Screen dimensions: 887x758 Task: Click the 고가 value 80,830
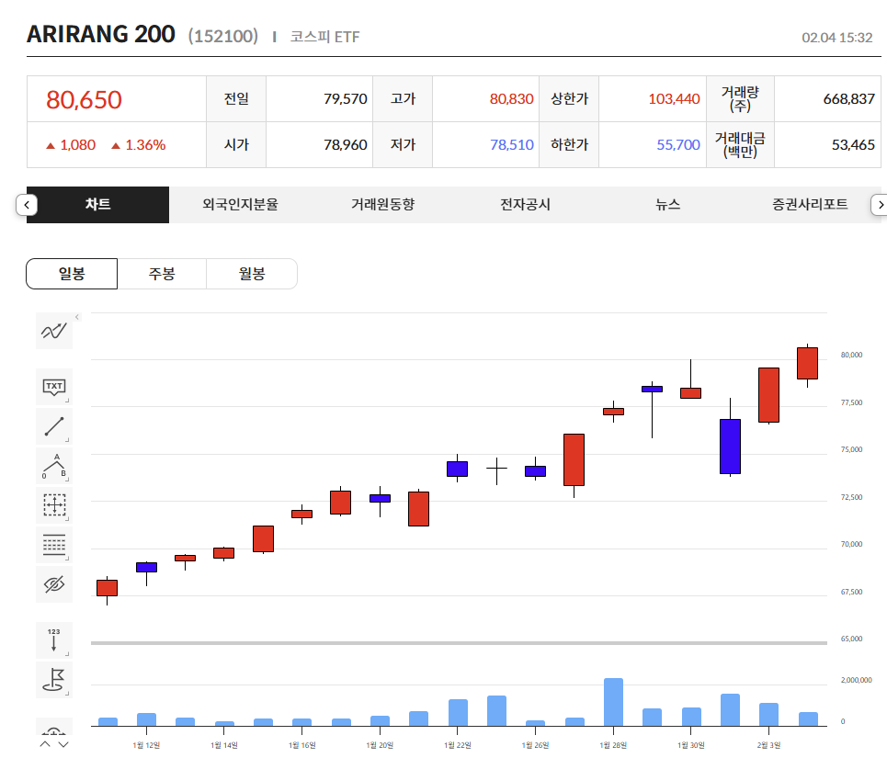coord(511,99)
